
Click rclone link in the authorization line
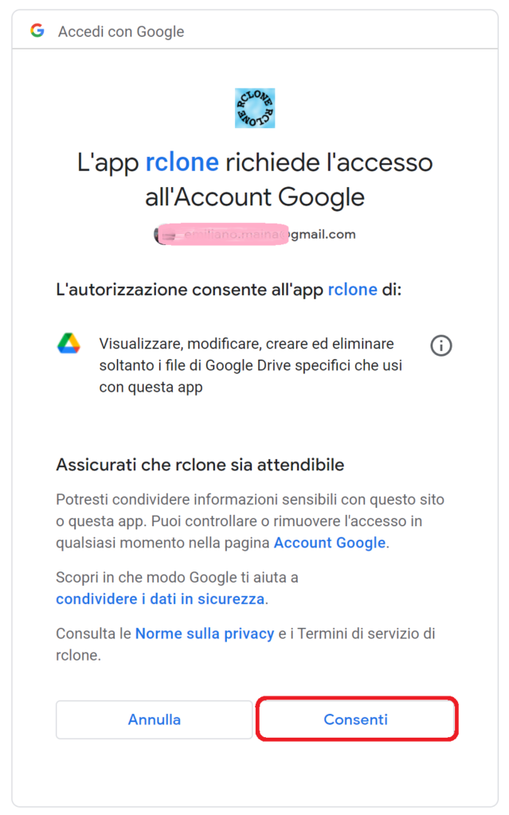click(x=352, y=290)
